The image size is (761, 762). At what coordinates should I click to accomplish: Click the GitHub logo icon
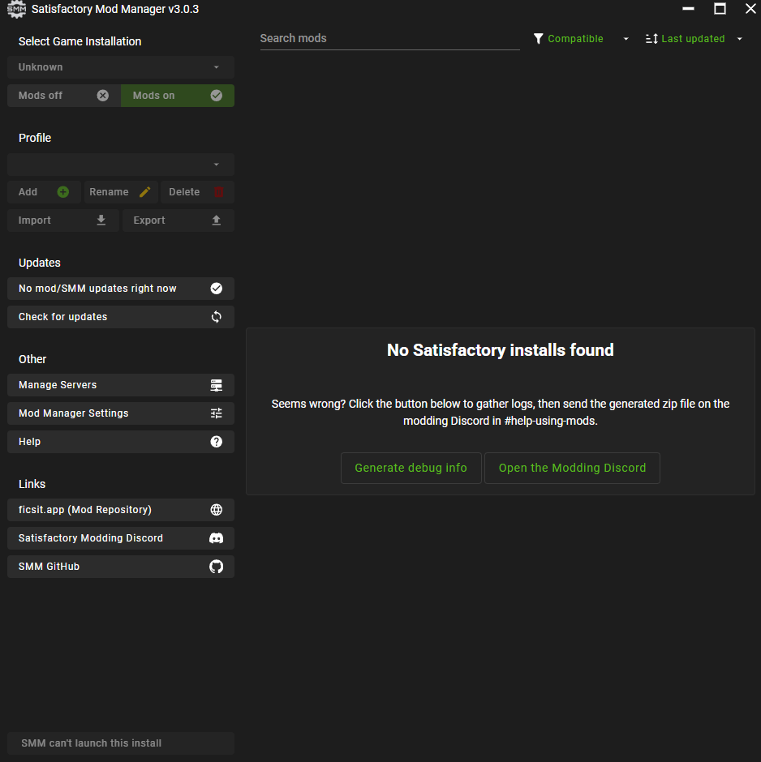tap(217, 566)
